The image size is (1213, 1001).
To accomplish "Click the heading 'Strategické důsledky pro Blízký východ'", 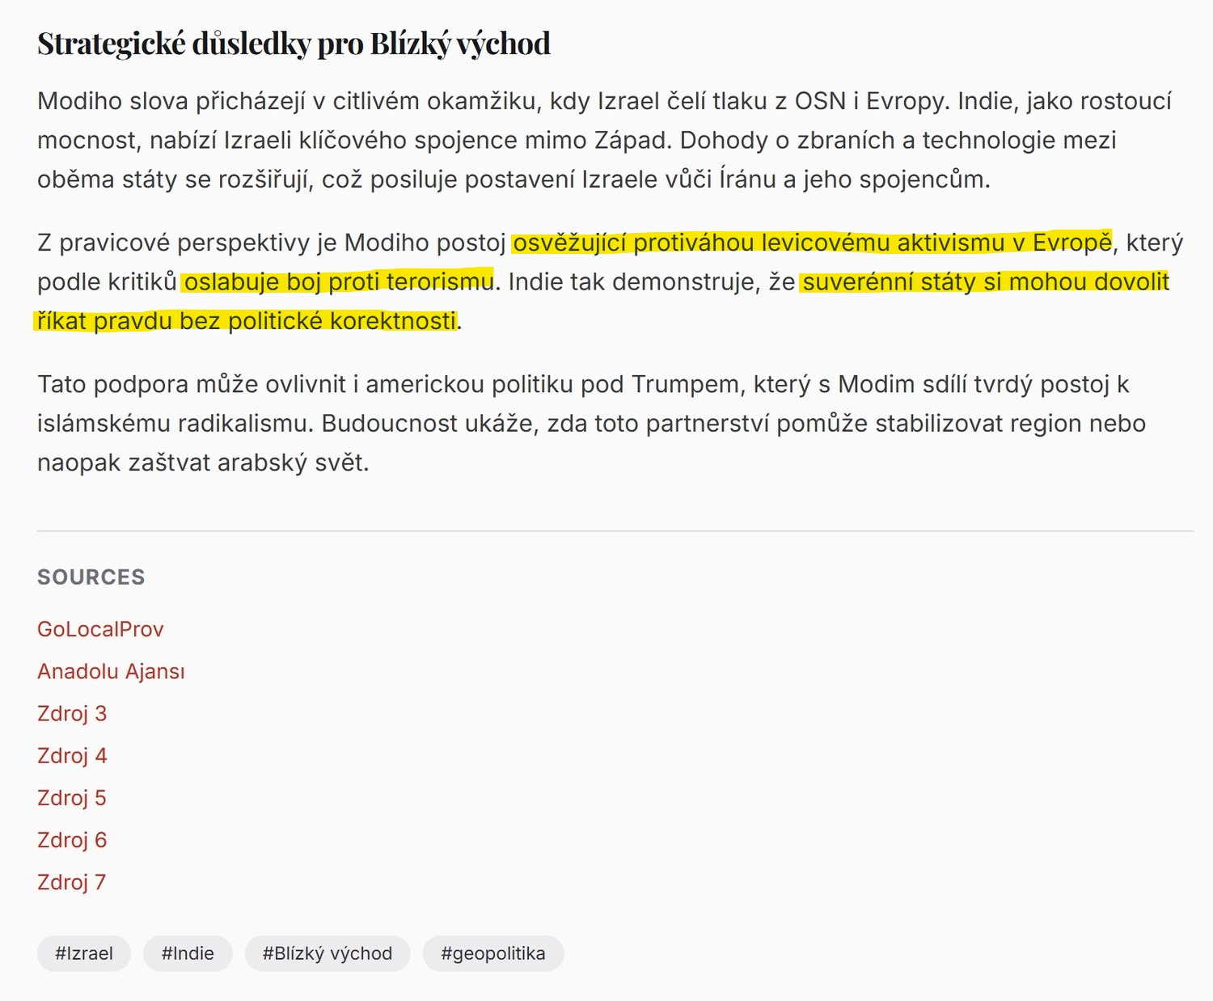I will coord(294,44).
